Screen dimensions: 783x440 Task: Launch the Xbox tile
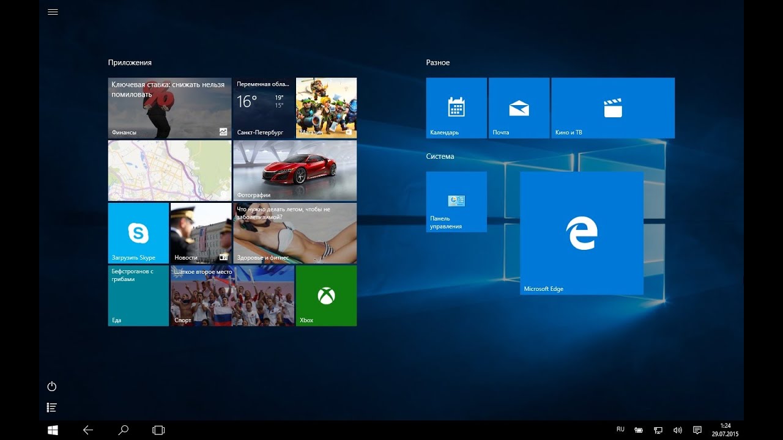pos(326,295)
